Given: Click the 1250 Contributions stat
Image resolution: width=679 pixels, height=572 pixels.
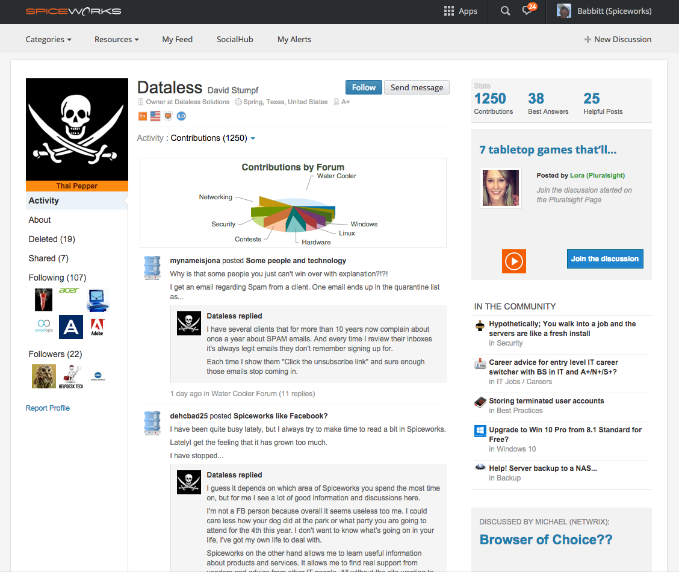Looking at the screenshot, I should 493,103.
